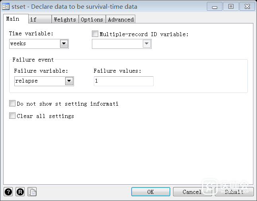Expand Multiple-record ID variable dropdown
Viewport: 257px width, 201px height.
click(x=147, y=44)
